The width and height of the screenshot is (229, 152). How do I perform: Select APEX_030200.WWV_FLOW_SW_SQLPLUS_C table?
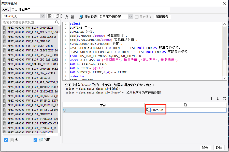(33, 96)
